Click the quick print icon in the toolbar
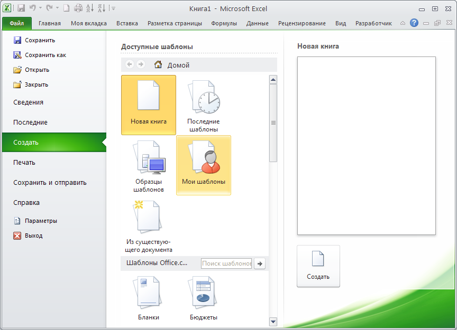457x330 pixels. coord(78,8)
